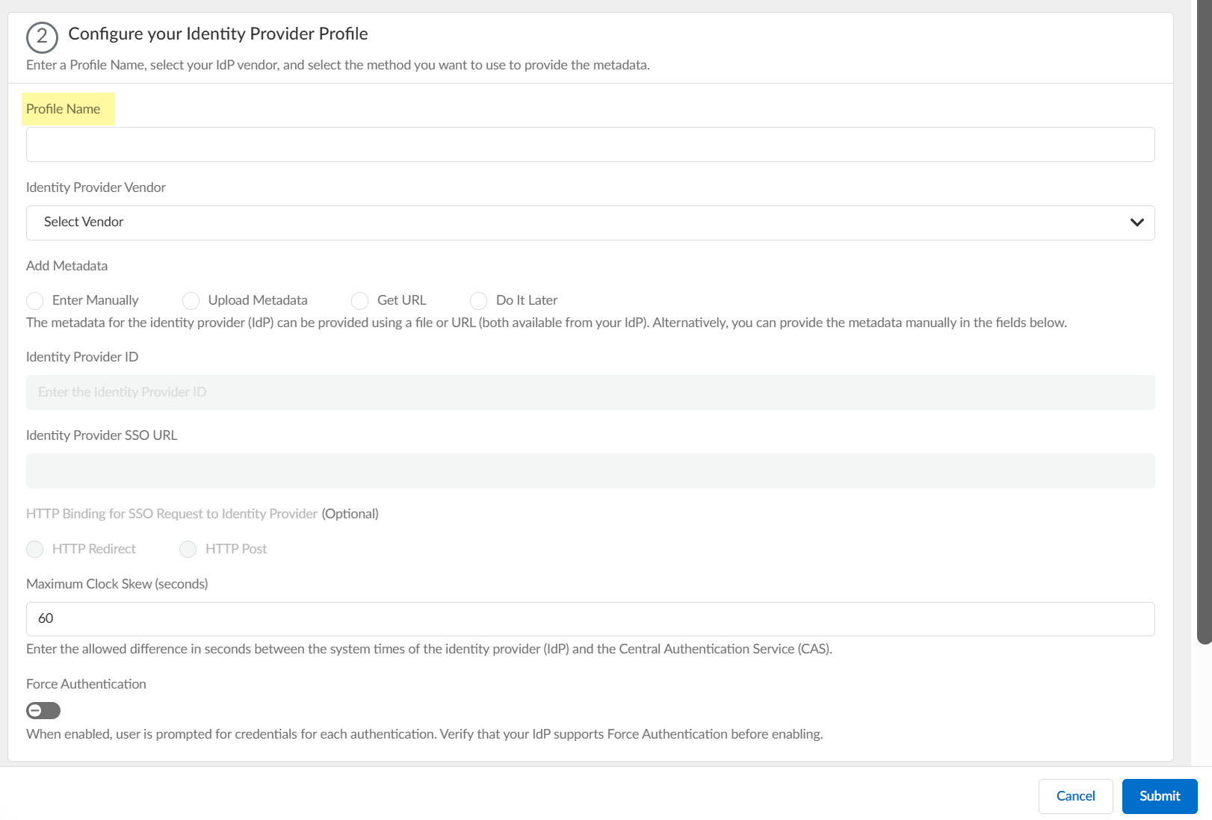
Task: Select the Get URL radio option
Action: (360, 300)
